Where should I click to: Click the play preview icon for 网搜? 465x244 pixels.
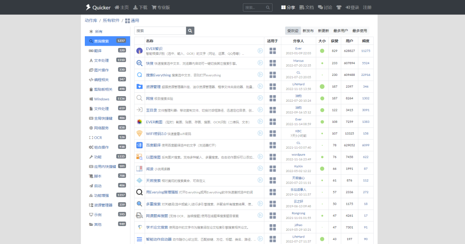(260, 98)
